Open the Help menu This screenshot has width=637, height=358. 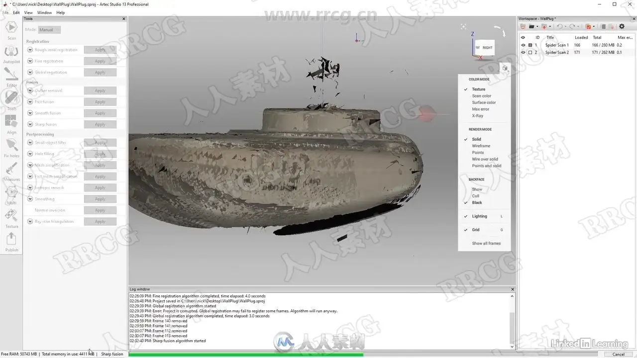[60, 12]
